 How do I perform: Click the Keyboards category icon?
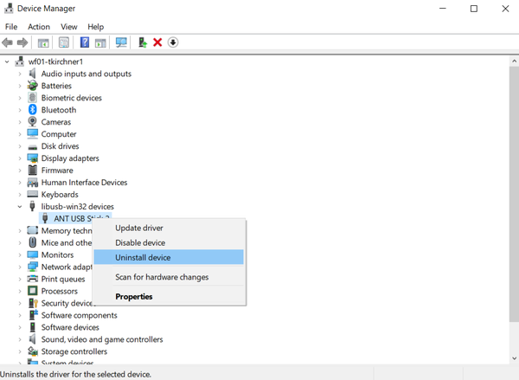click(33, 194)
